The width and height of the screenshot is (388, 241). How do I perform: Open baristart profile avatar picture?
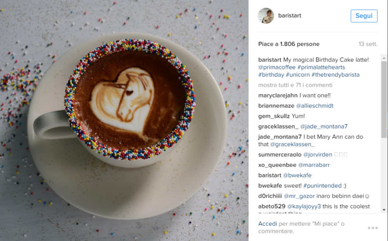(x=266, y=15)
